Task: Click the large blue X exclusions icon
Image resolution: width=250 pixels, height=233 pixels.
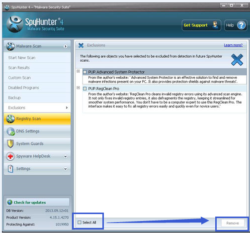Action: coord(237,60)
